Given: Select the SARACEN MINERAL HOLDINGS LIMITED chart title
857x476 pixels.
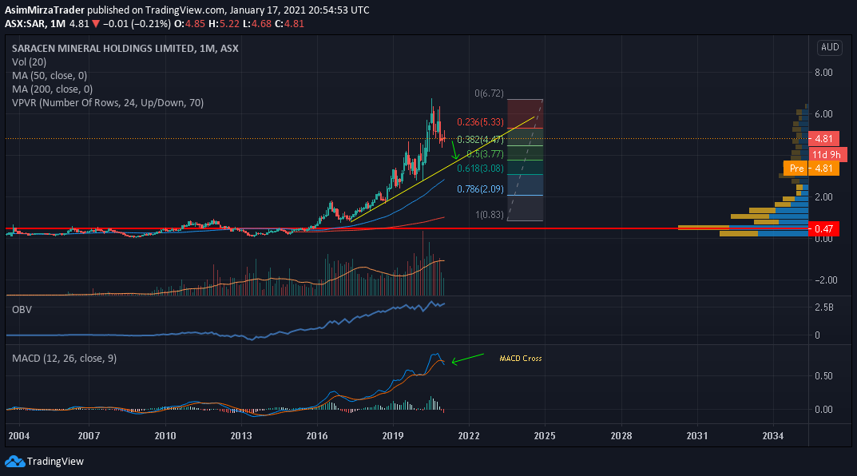Looking at the screenshot, I should click(x=125, y=48).
